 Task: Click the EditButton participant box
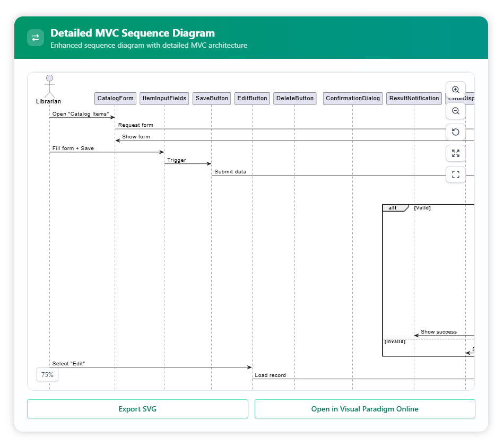click(x=252, y=98)
